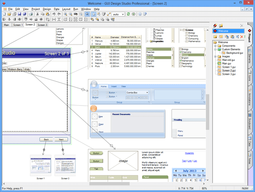
Task: Click the Zoom In magnifier icon
Action: point(65,14)
